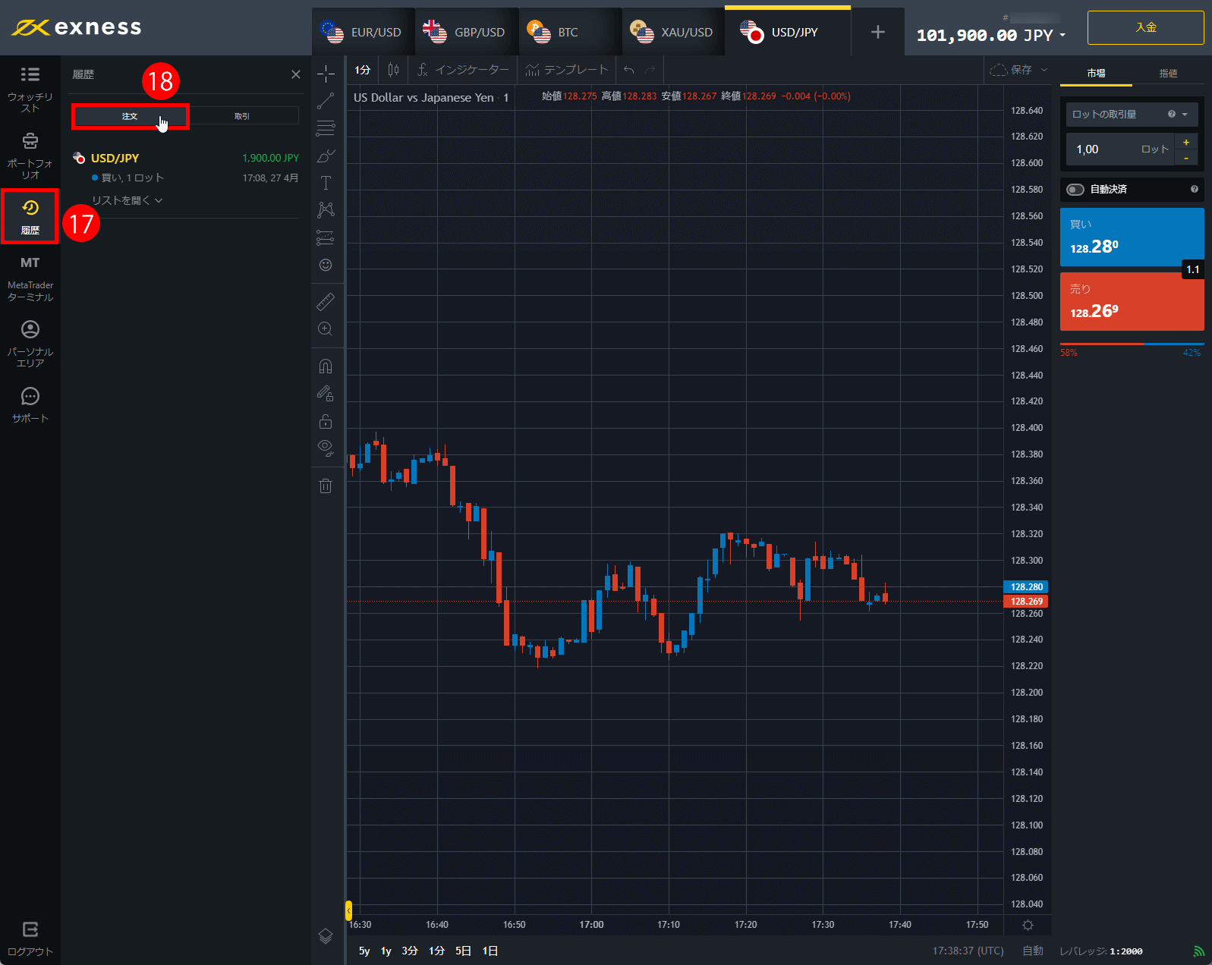The image size is (1212, 965).
Task: Toggle the auto-close (自動決済) switch
Action: [x=1075, y=190]
